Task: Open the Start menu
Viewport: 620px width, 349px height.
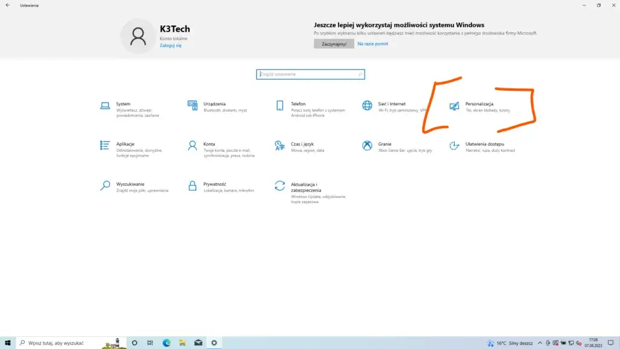Action: tap(7, 342)
